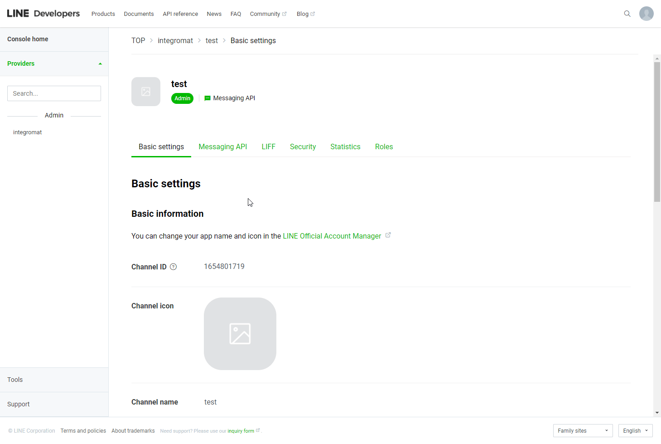Viewport: 661px width, 444px height.
Task: Click the Providers sidebar heading
Action: pyautogui.click(x=21, y=63)
